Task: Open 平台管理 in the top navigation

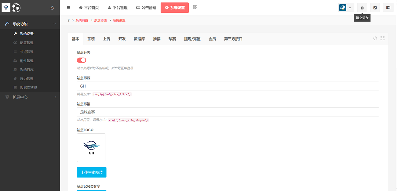Action: click(x=118, y=8)
